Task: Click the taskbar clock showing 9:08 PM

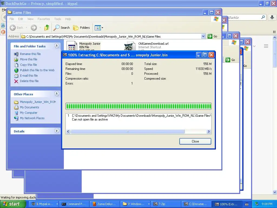Action: pos(267,204)
